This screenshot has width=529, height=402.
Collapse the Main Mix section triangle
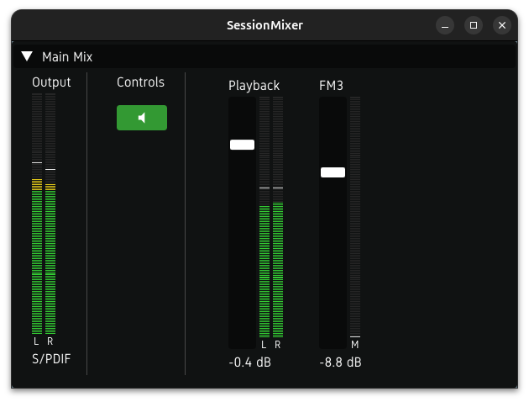[x=27, y=57]
